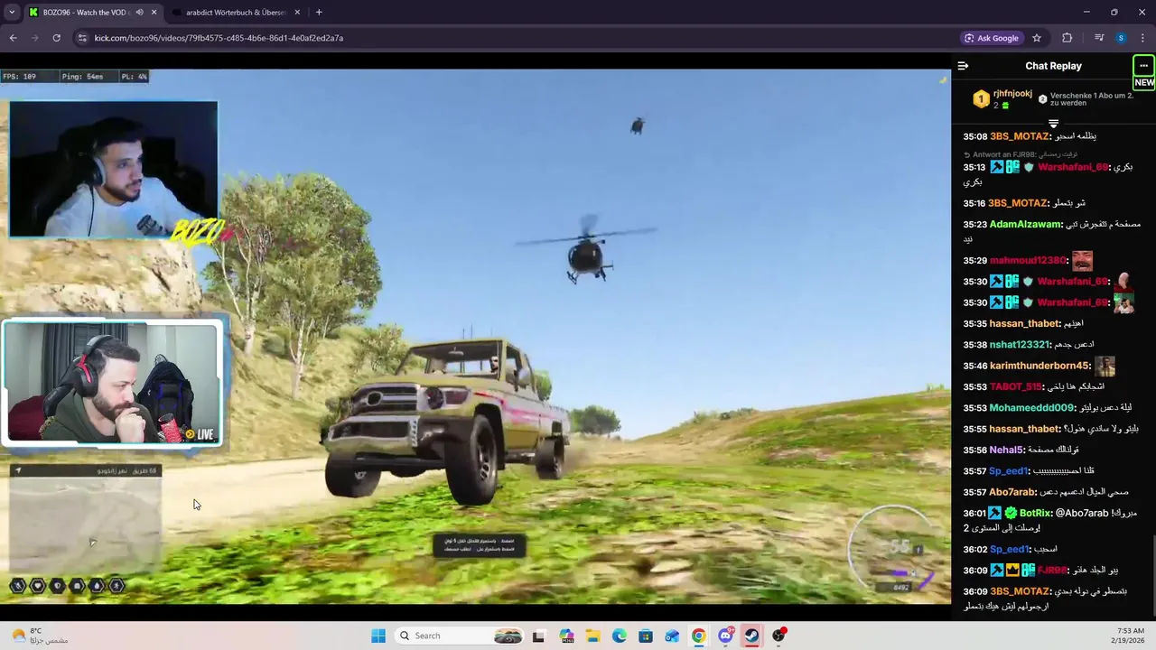View karimthunderborn45's emote at 35:46

(1105, 367)
